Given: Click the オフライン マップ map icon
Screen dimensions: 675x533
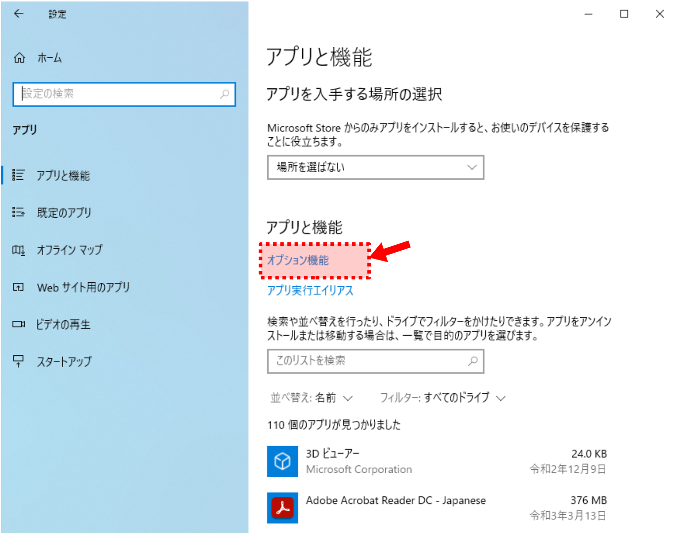Looking at the screenshot, I should point(18,250).
